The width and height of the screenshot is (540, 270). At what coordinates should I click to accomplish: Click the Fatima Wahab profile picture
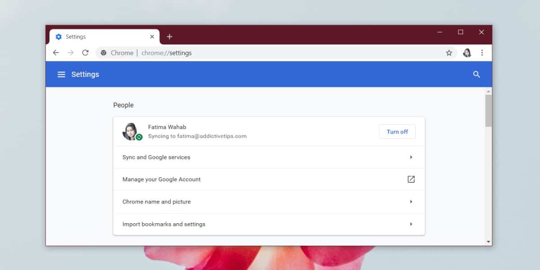130,131
